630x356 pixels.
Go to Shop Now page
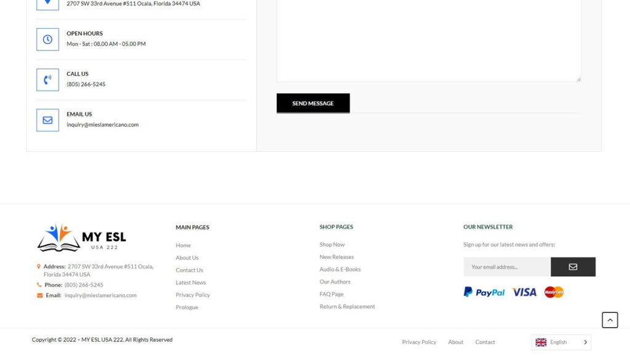pyautogui.click(x=332, y=245)
